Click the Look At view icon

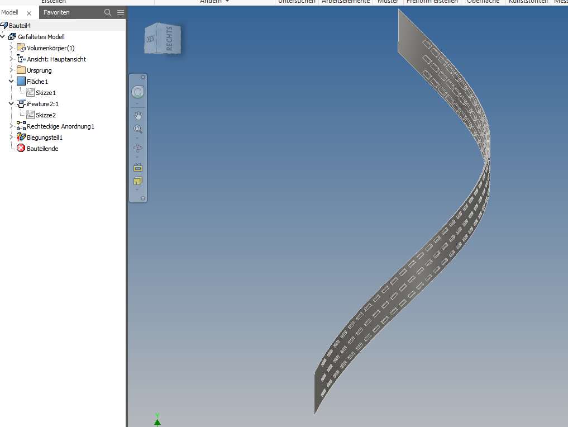click(x=137, y=168)
